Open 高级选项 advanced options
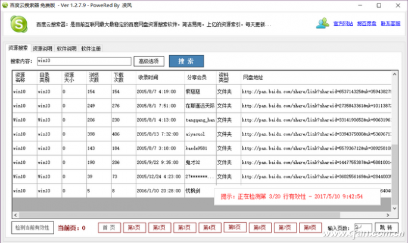Image resolution: width=408 pixels, height=243 pixels. pos(148,61)
